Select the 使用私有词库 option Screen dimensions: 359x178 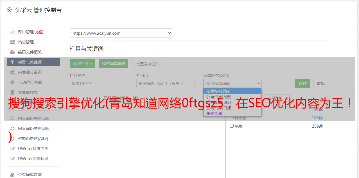click(232, 91)
